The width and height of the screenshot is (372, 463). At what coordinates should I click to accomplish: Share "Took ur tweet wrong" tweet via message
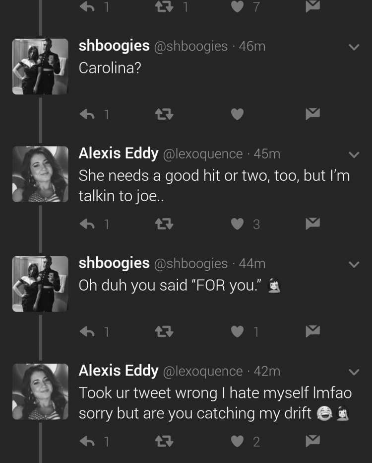(313, 441)
